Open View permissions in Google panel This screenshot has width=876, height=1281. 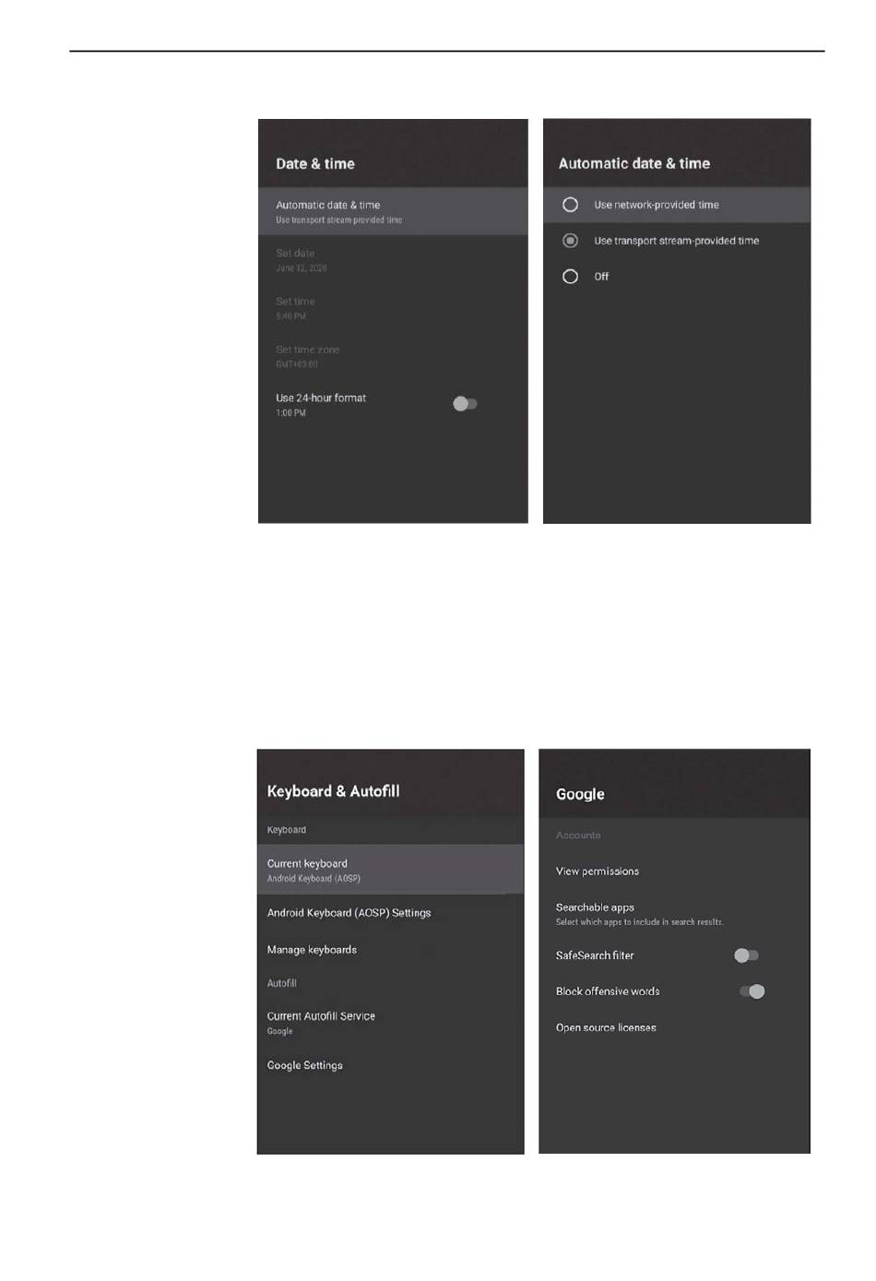[x=674, y=872]
